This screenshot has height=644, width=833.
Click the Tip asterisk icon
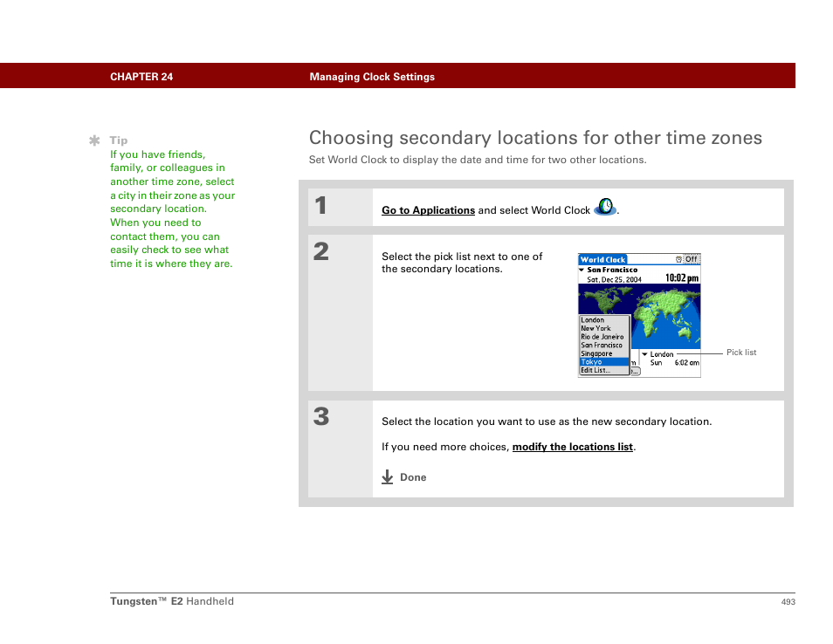coord(94,140)
